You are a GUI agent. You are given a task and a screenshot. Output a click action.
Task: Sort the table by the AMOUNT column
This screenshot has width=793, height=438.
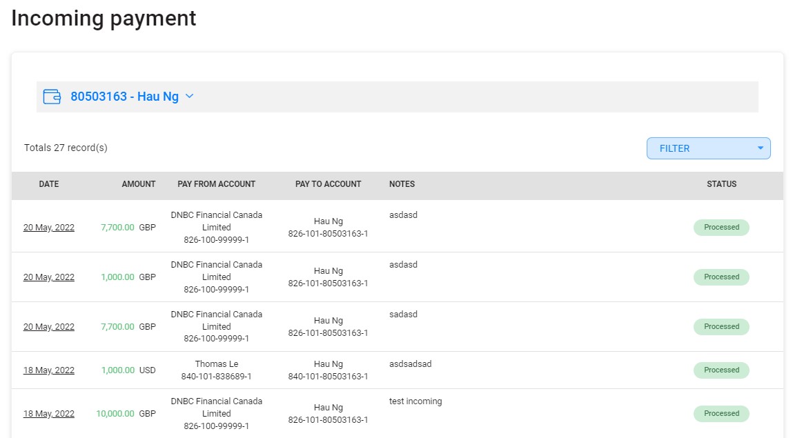138,184
